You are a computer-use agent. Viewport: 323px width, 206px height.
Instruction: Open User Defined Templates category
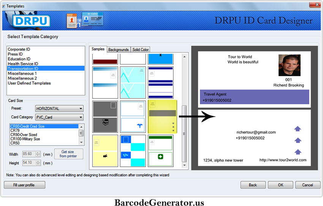[29, 83]
